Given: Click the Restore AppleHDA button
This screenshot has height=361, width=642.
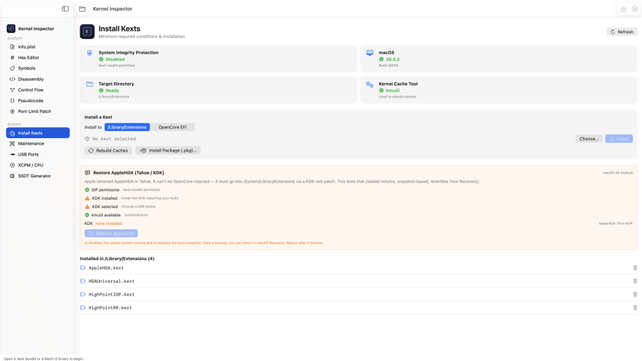Looking at the screenshot, I should pos(111,233).
